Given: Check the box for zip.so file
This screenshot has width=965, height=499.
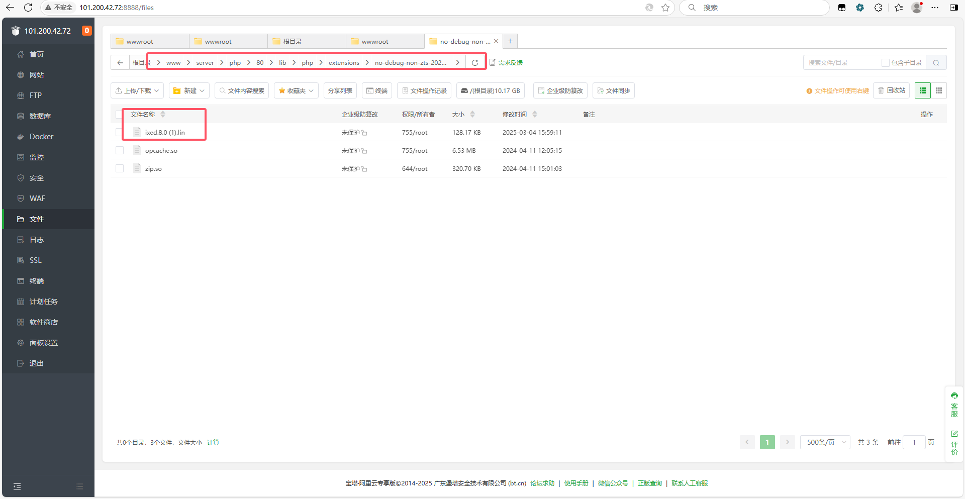Looking at the screenshot, I should tap(120, 168).
